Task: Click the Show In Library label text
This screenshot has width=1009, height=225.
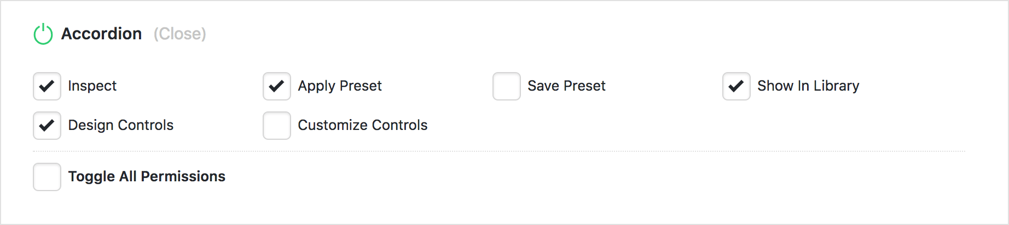Action: click(x=808, y=86)
